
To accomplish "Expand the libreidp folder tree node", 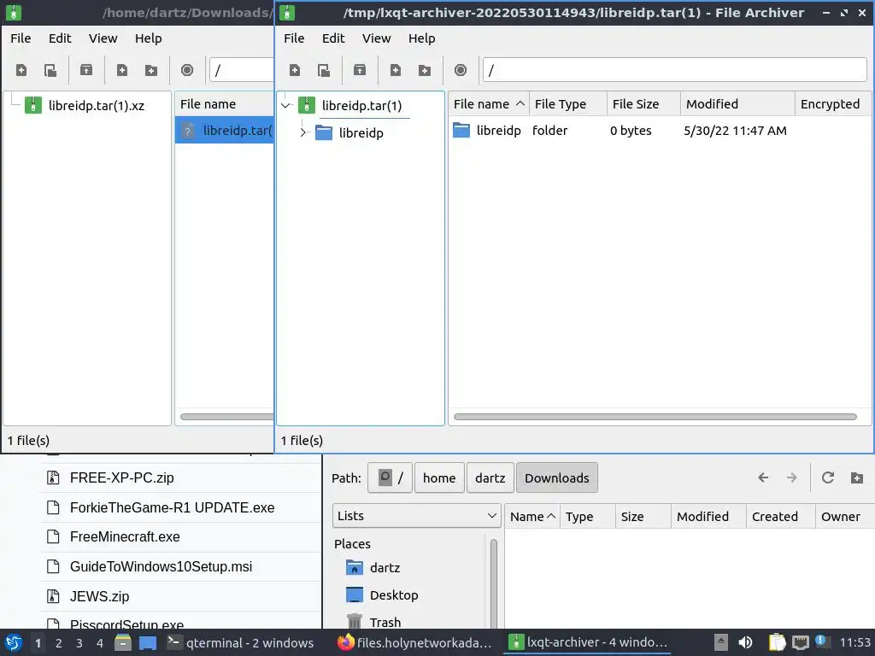I will [x=303, y=132].
